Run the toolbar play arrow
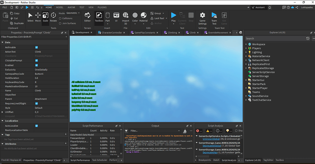This screenshot has height=164, width=315. tap(27, 7)
